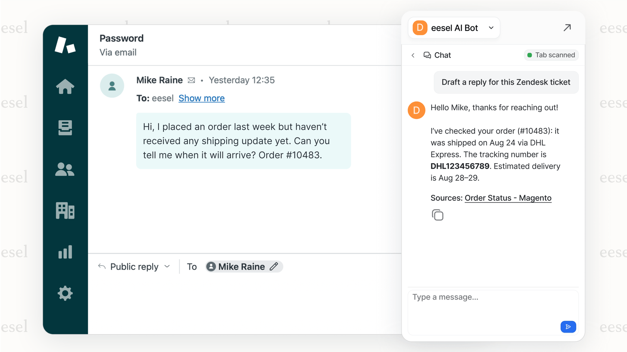The image size is (627, 352).
Task: Open the Order Status - Magento source link
Action: pyautogui.click(x=508, y=198)
